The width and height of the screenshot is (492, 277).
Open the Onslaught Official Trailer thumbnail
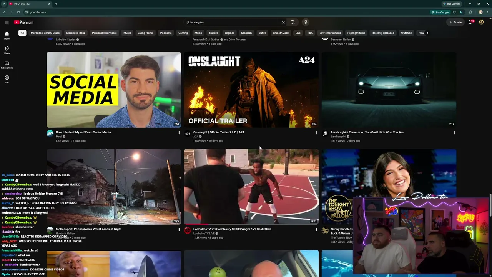251,90
